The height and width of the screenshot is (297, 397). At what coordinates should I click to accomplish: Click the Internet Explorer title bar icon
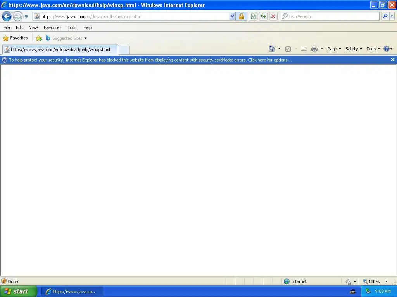point(4,5)
